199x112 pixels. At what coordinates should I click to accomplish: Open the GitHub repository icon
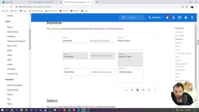point(180,17)
